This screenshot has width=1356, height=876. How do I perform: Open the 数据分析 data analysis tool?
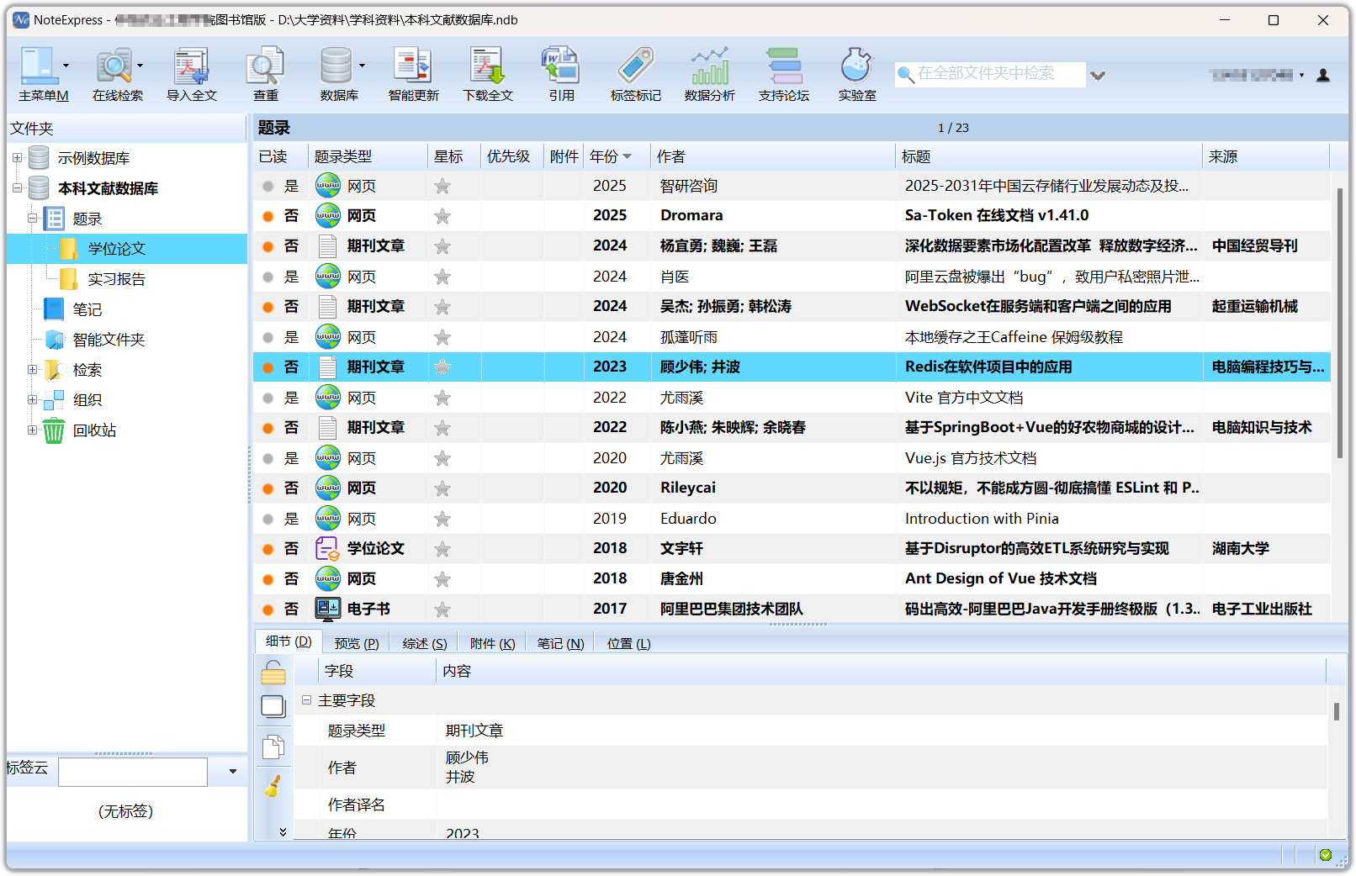click(709, 66)
